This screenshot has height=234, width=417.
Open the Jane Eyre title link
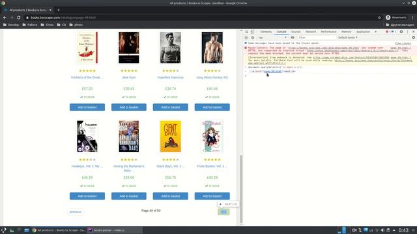tap(129, 77)
